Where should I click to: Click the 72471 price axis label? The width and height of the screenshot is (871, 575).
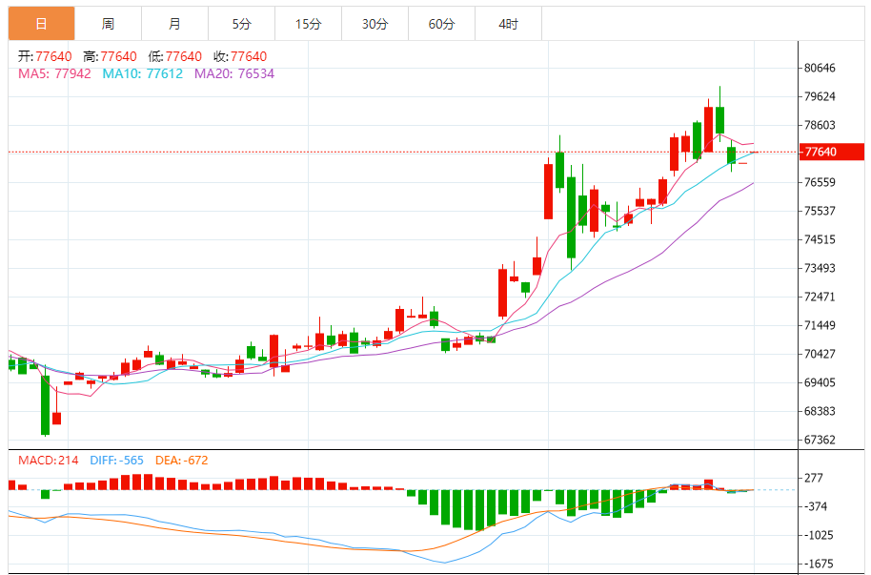coord(820,297)
